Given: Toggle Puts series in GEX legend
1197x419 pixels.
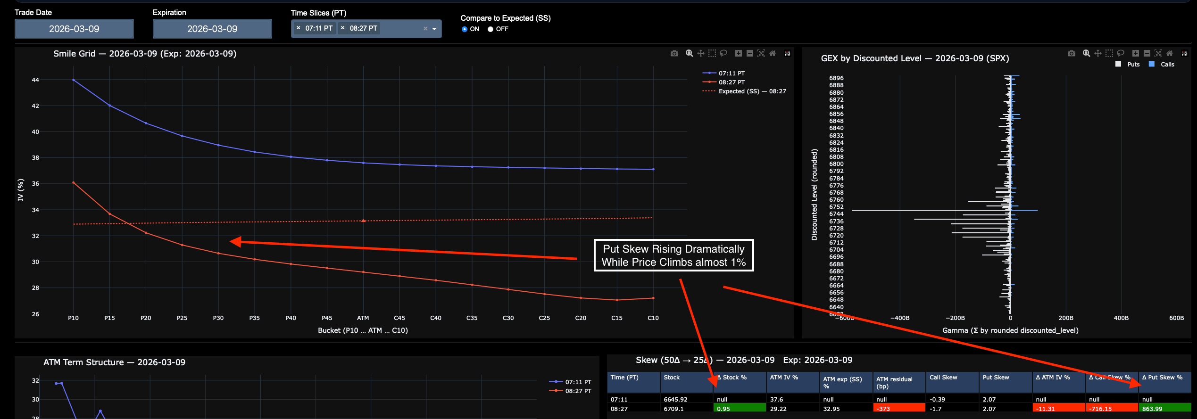Looking at the screenshot, I should click(x=1128, y=64).
